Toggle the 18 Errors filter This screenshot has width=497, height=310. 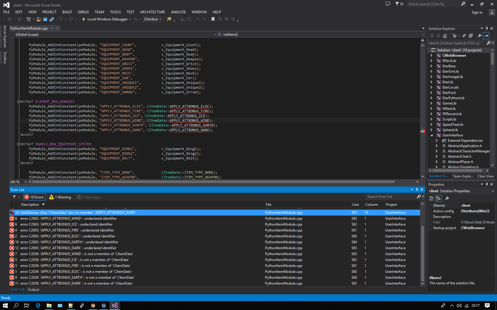34,197
